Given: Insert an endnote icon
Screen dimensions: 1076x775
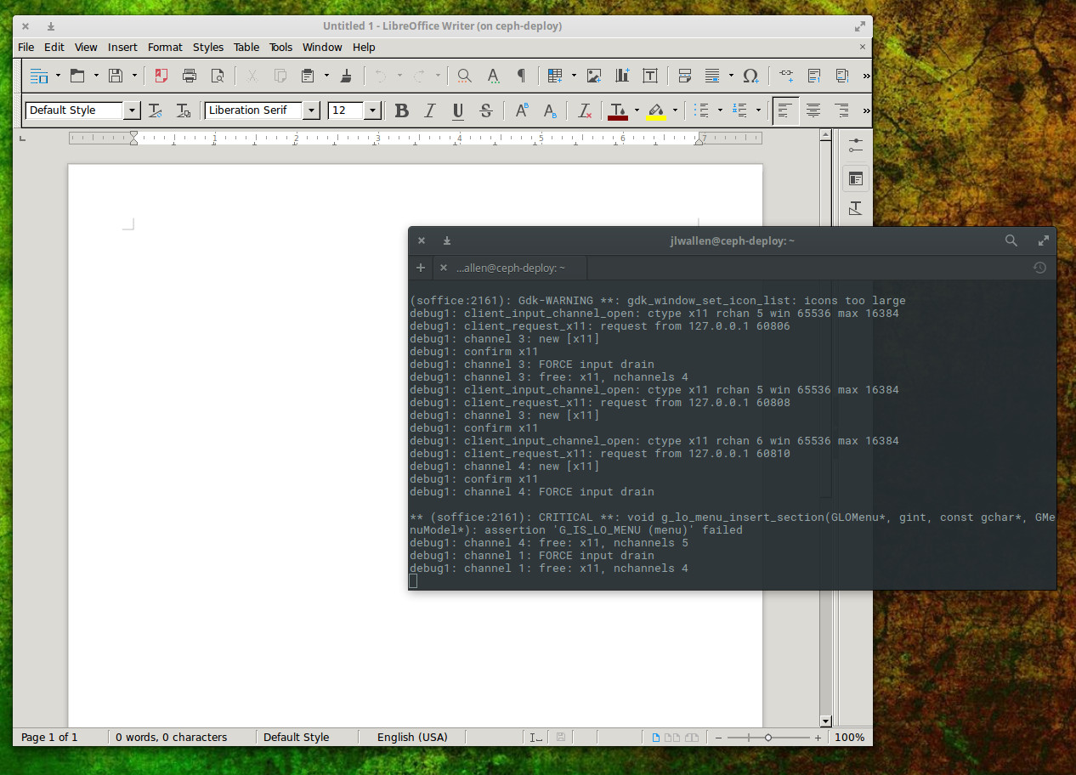Looking at the screenshot, I should pyautogui.click(x=842, y=76).
